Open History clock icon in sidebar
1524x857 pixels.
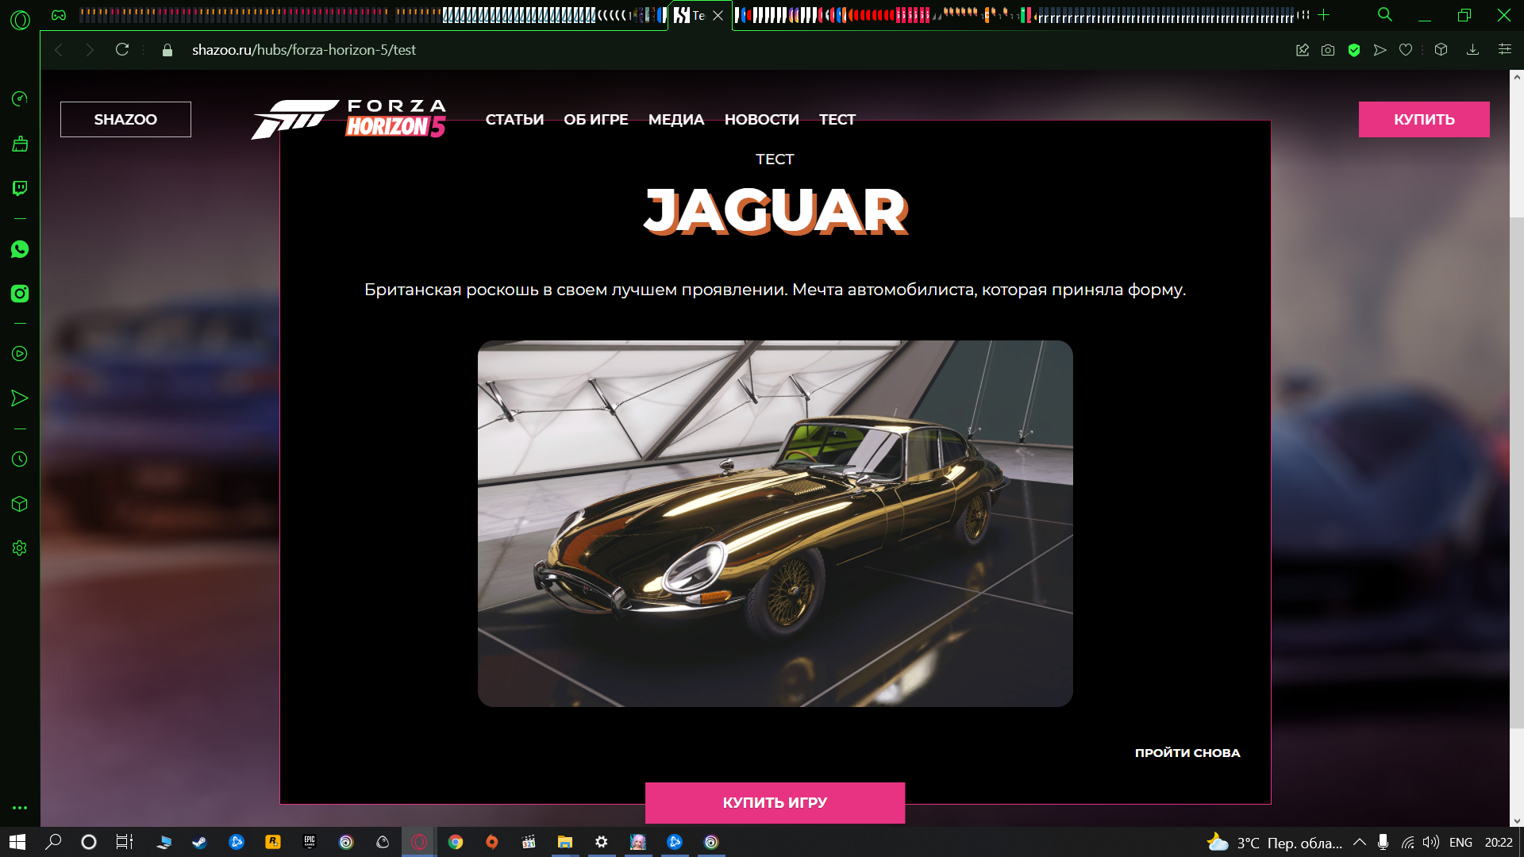coord(20,459)
